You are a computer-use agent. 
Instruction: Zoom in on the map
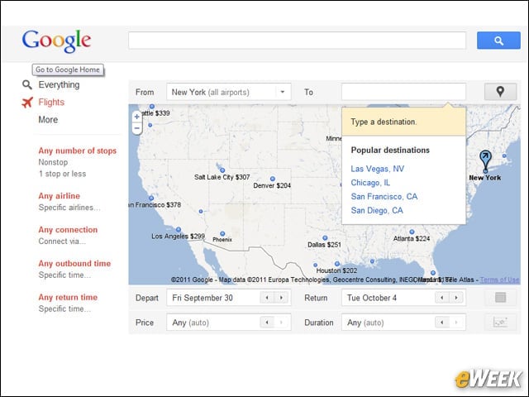pos(136,117)
